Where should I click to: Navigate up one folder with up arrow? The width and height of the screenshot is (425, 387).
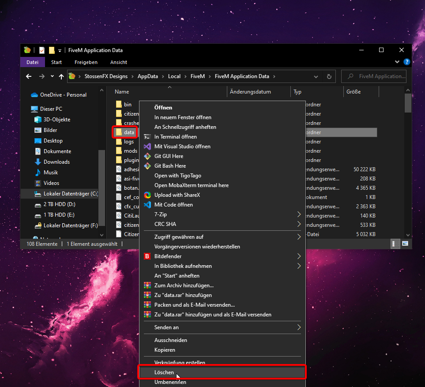coord(62,76)
